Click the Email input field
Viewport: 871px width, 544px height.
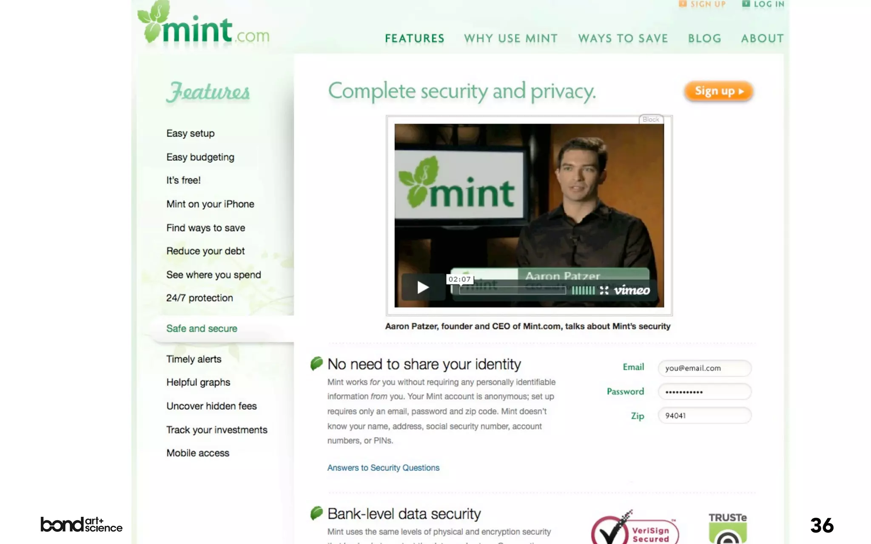point(705,368)
